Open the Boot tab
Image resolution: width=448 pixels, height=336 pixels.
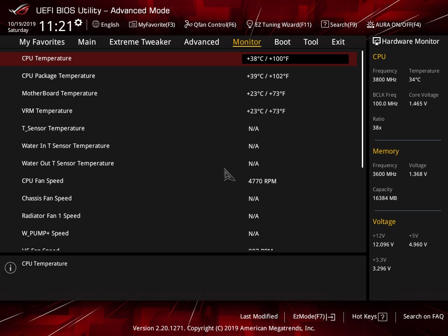282,42
